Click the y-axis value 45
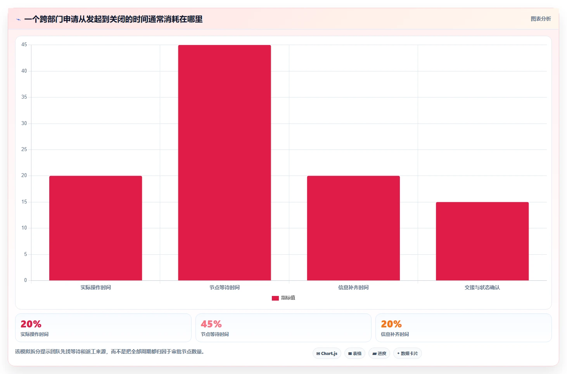Screen dimensions: 567x374 pos(24,45)
